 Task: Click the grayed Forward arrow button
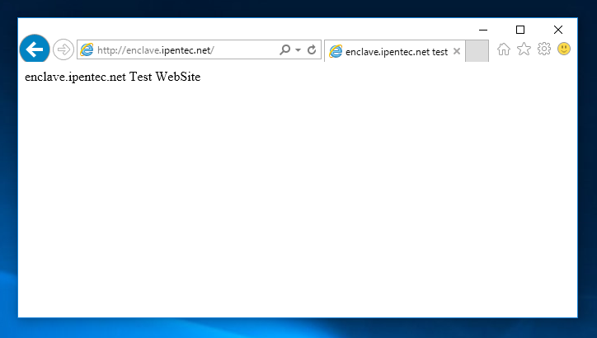(x=63, y=49)
